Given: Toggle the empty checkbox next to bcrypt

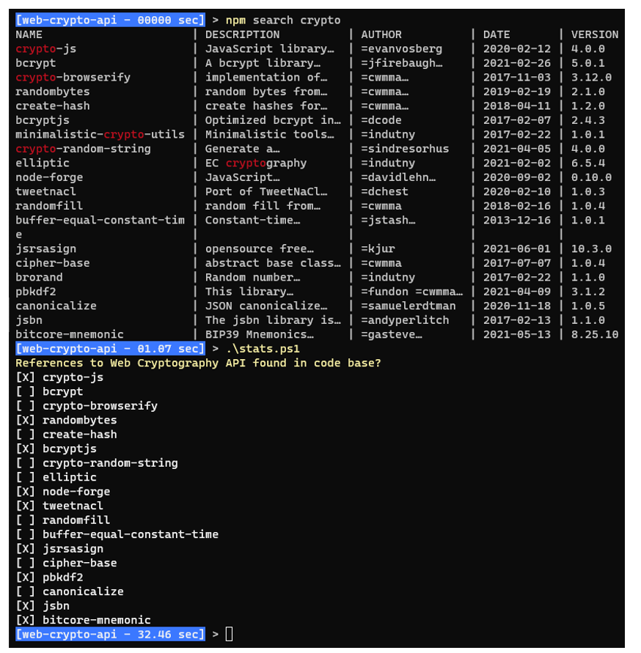Looking at the screenshot, I should tap(26, 391).
